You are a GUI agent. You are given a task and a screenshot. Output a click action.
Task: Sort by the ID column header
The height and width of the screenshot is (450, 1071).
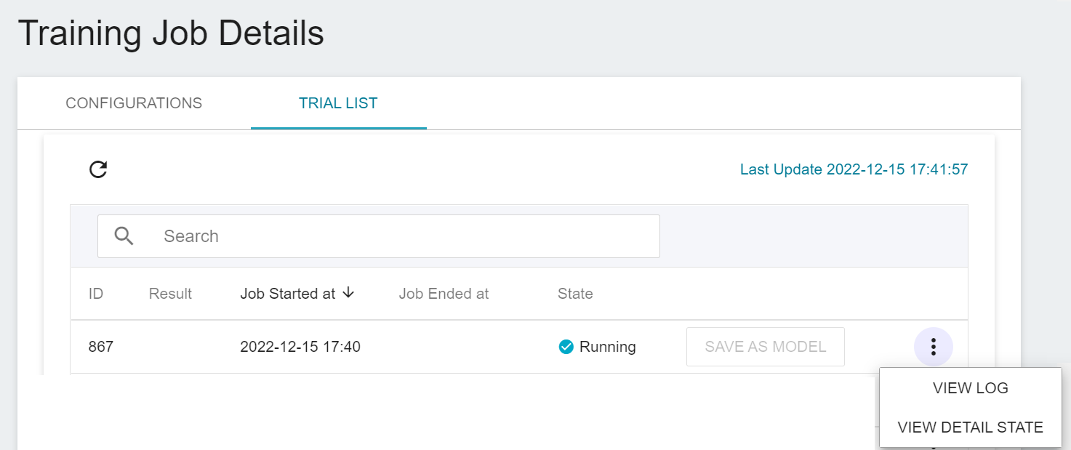click(96, 294)
